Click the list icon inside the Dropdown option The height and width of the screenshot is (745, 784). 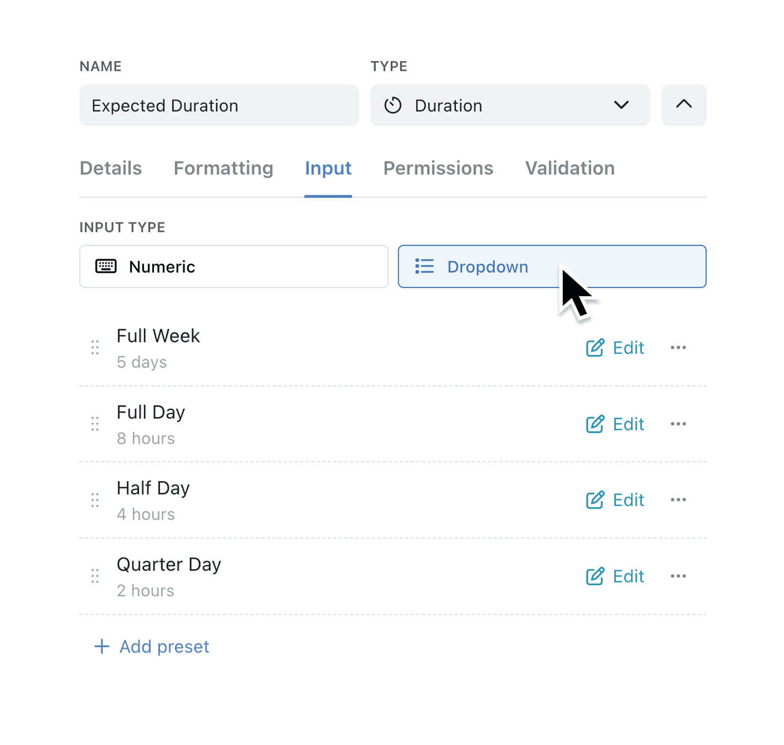[424, 266]
